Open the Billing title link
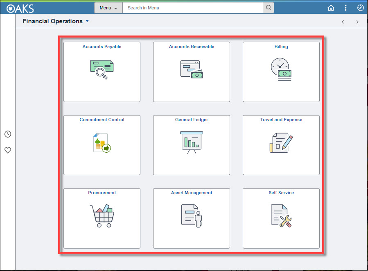 [x=281, y=47]
